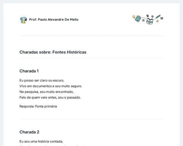Click the small lightbulb under the pencil
The height and width of the screenshot is (146, 183).
click(157, 21)
